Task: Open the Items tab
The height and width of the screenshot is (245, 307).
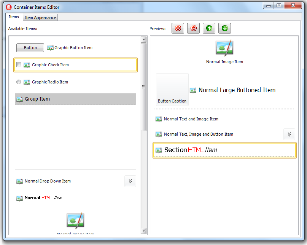Action: 14,17
